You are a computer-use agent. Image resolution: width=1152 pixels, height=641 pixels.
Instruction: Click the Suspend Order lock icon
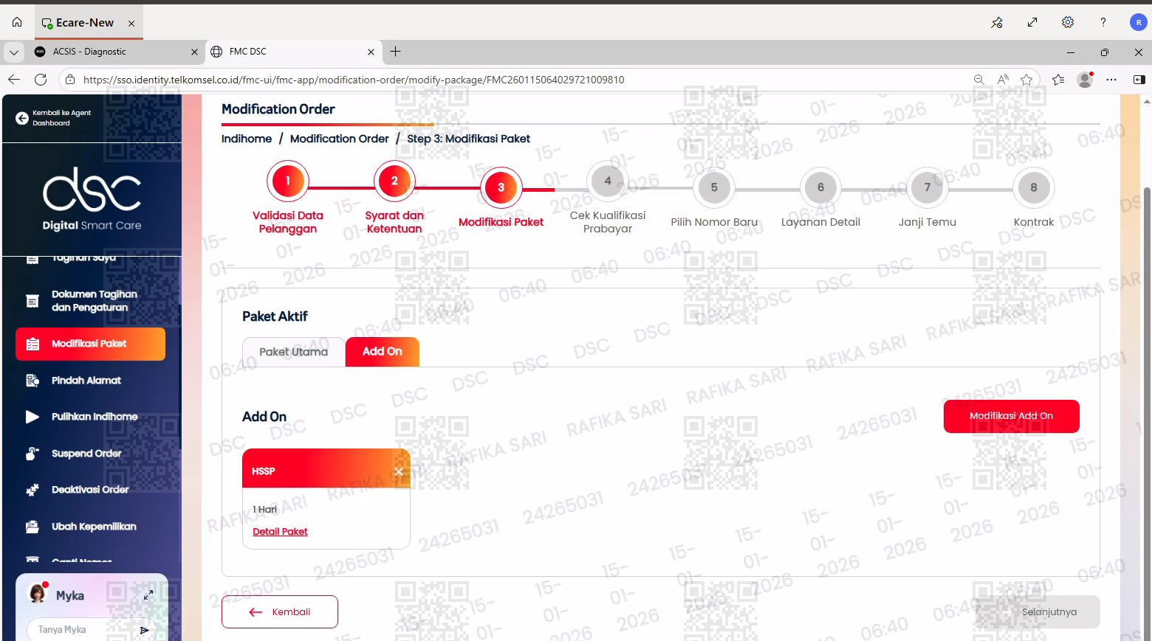tap(32, 454)
